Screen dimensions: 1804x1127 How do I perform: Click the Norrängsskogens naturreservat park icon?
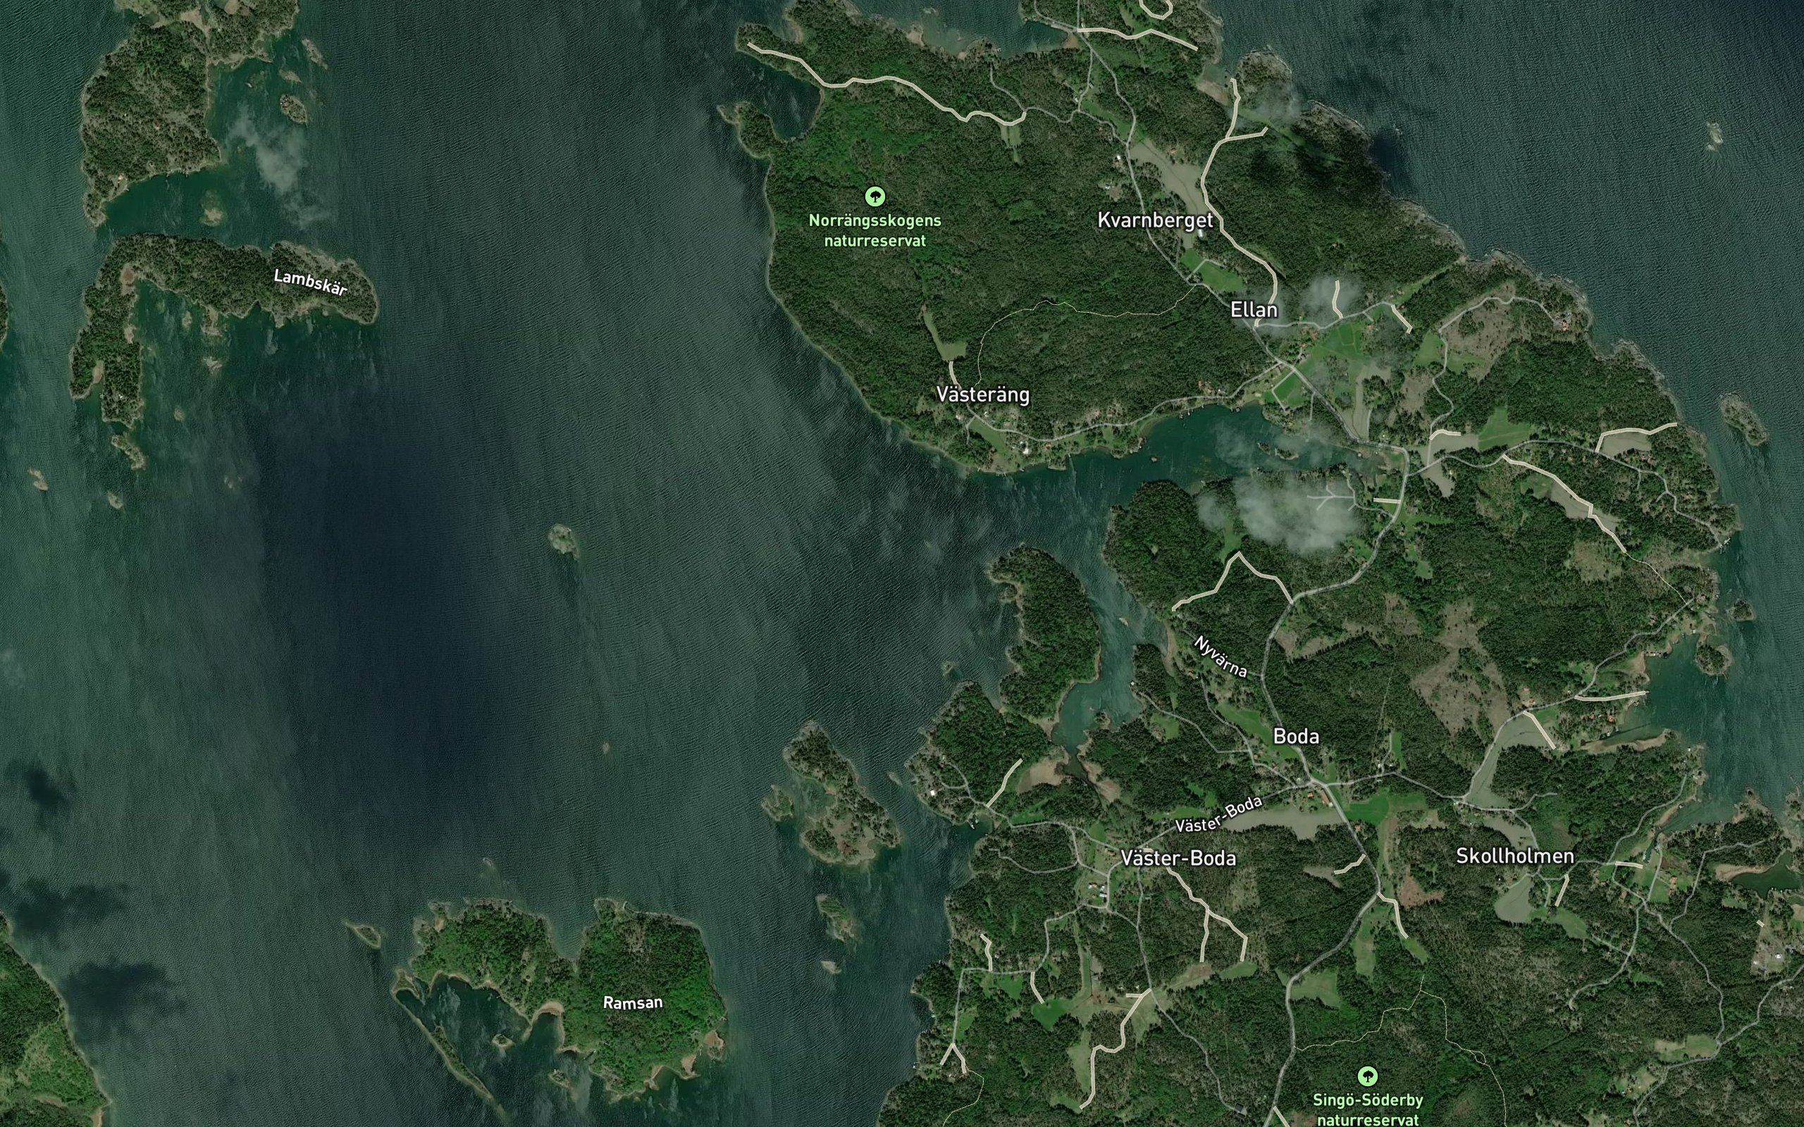pos(875,197)
